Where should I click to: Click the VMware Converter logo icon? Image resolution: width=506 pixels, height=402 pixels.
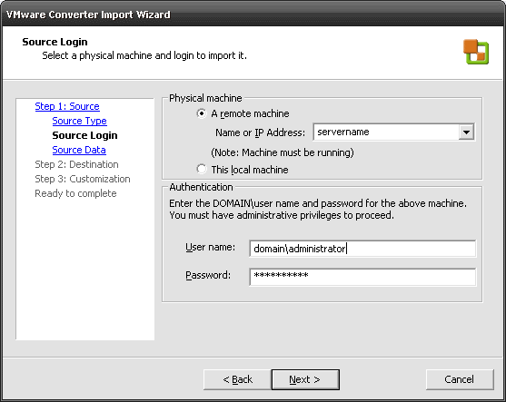(476, 52)
